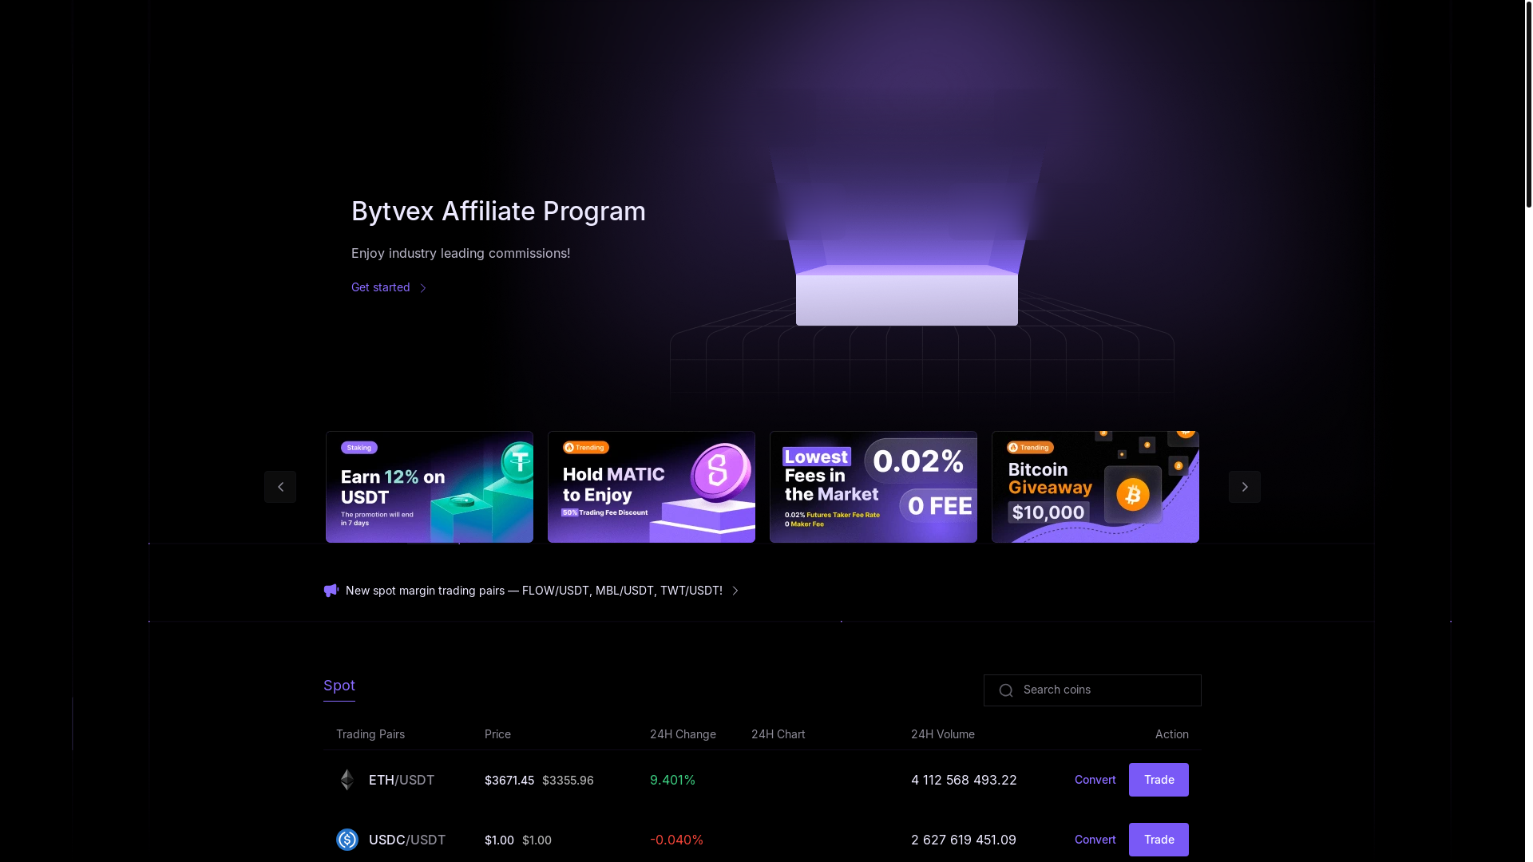This screenshot has width=1533, height=862.
Task: Click the $3355.96 secondary price
Action: (568, 781)
